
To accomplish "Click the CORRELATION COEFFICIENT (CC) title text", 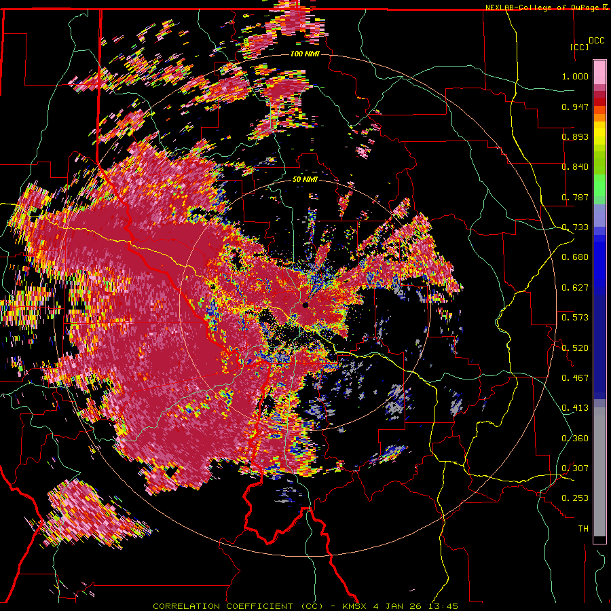I will (x=238, y=606).
